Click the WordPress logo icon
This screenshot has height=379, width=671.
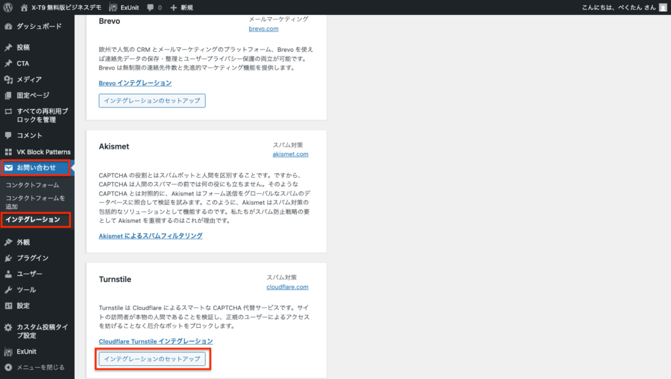pyautogui.click(x=8, y=7)
